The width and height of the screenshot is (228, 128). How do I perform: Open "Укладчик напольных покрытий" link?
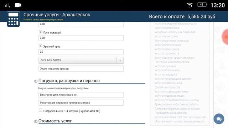click(175, 32)
